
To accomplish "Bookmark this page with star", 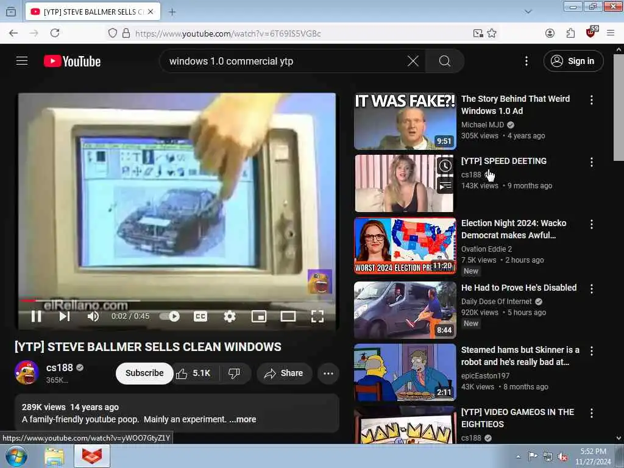I will pos(492,33).
